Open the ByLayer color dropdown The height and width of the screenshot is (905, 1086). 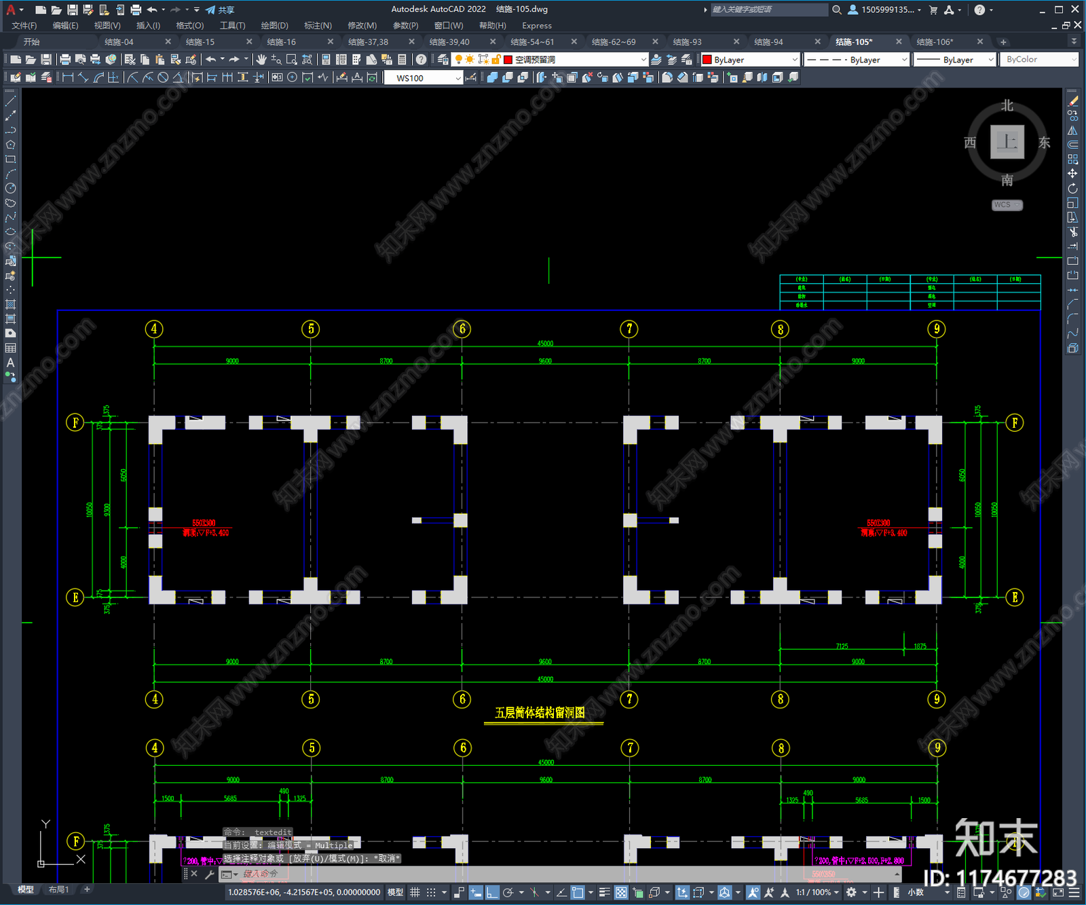(x=750, y=60)
